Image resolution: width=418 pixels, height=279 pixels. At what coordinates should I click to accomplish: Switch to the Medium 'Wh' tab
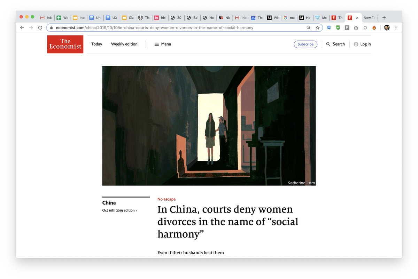coord(273,18)
